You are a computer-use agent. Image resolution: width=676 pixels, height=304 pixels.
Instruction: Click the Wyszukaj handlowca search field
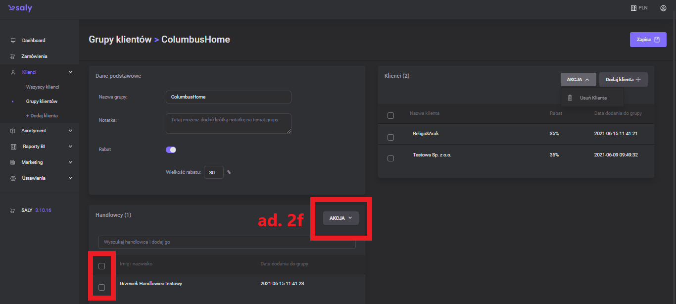(227, 242)
